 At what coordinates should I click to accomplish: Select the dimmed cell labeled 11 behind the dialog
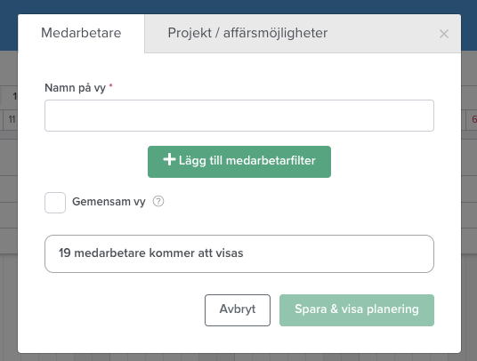[11, 119]
